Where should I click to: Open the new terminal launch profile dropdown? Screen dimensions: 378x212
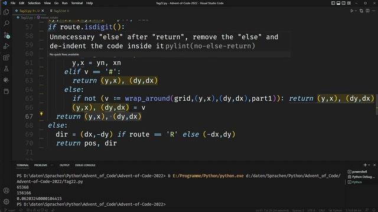[x=369, y=165]
